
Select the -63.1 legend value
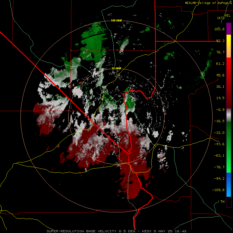pos(219,155)
